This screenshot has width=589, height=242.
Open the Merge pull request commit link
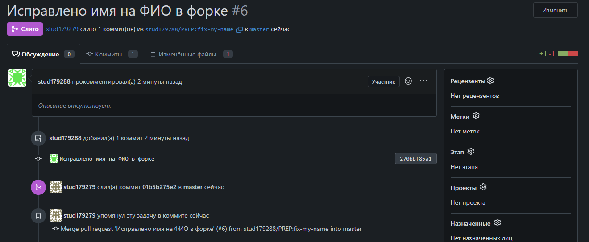click(x=211, y=229)
